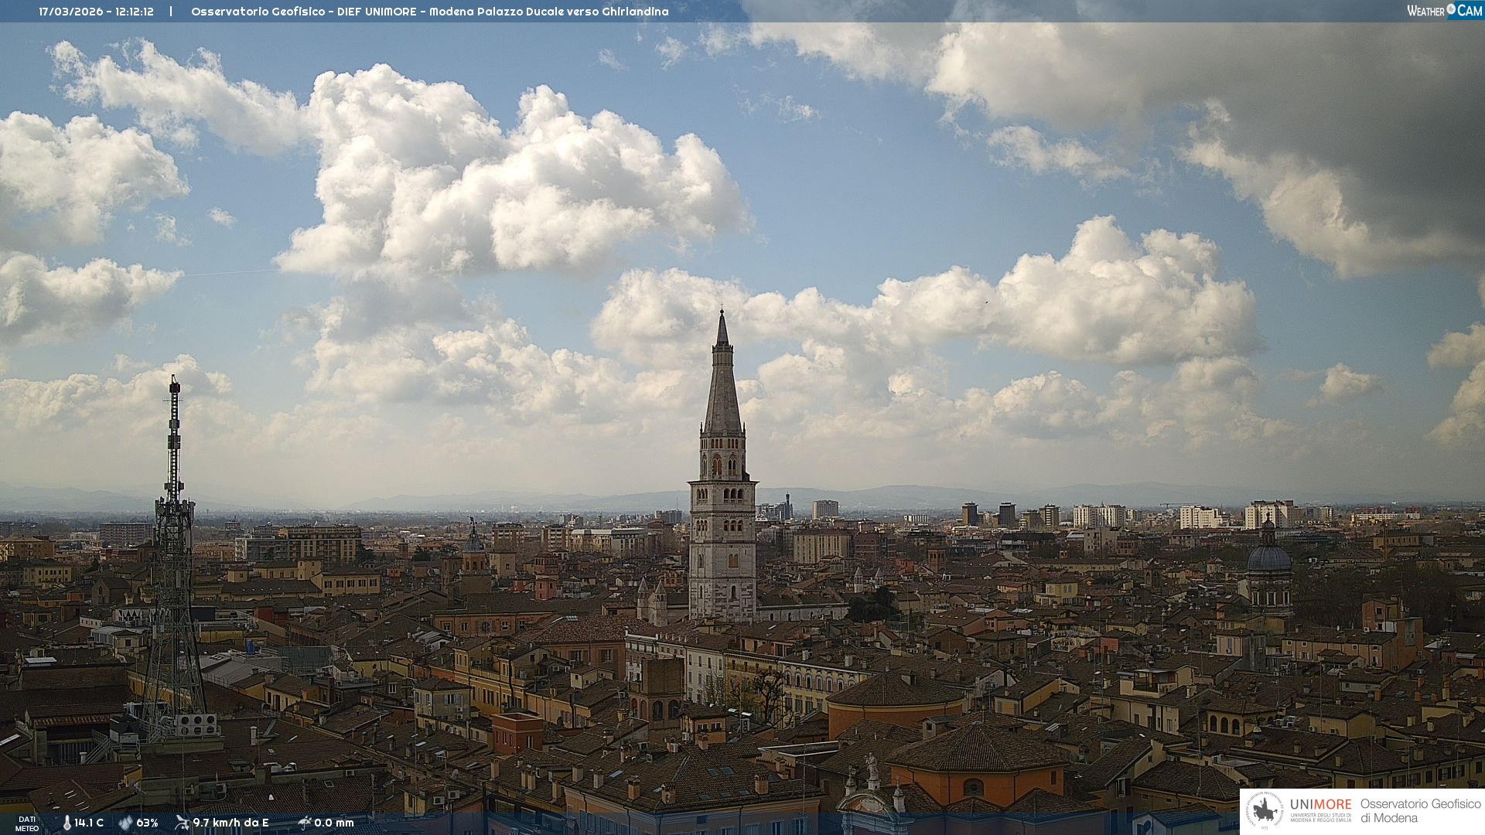The image size is (1485, 835).
Task: Click the white air conditioner units on rooftop
Action: (196, 725)
